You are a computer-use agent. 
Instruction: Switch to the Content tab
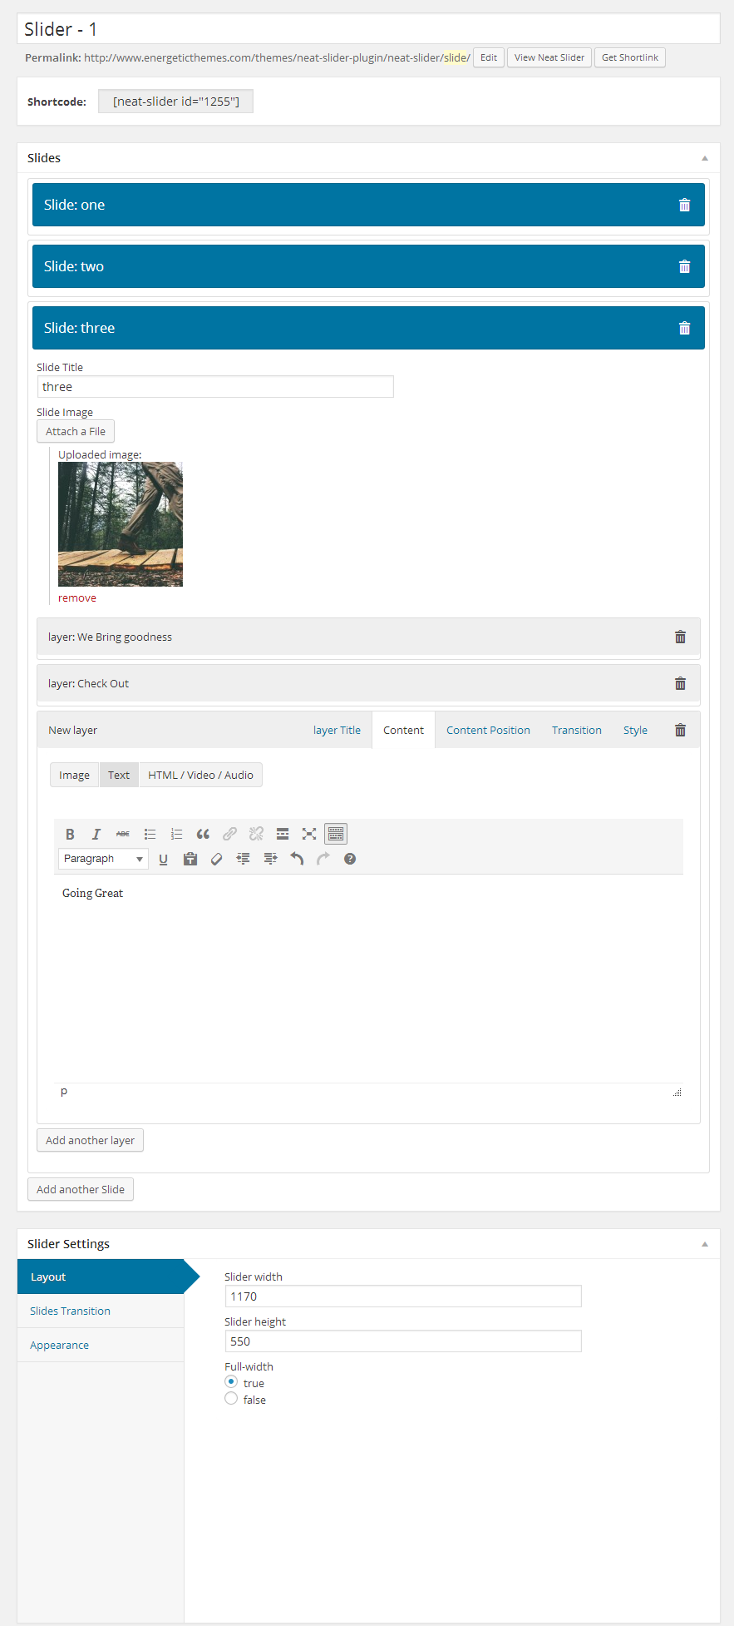pos(403,730)
